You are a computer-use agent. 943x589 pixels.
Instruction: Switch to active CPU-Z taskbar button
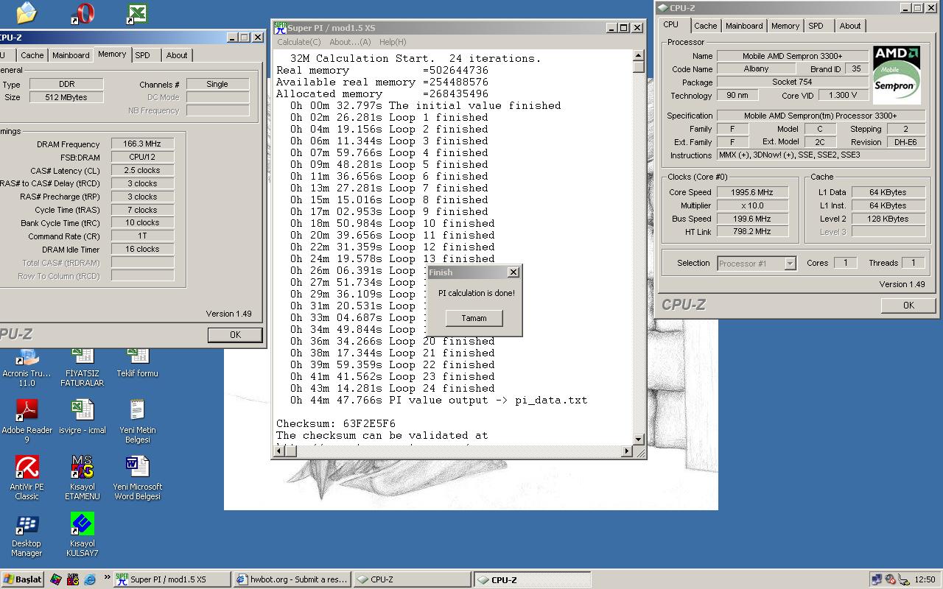click(x=532, y=579)
